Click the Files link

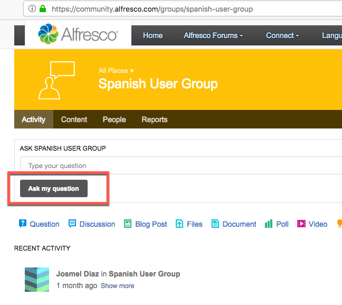point(195,224)
